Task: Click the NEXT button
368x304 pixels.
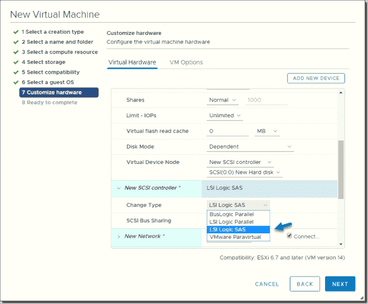Action: point(340,284)
